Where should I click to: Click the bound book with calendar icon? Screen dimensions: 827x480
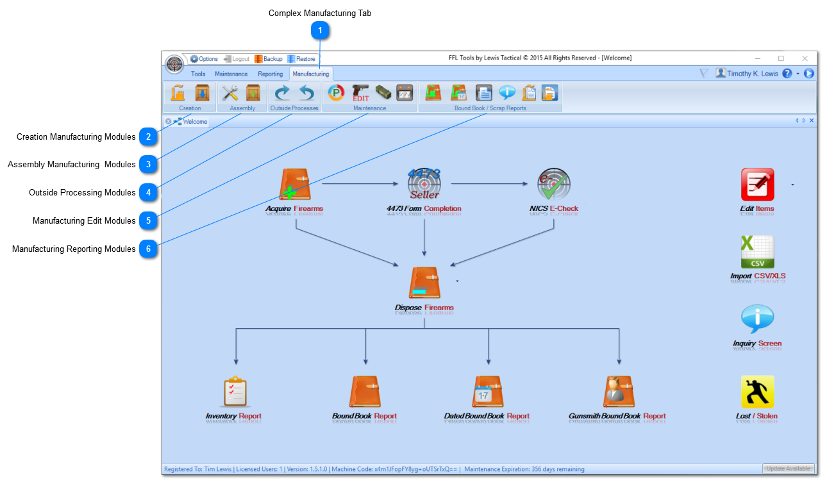(458, 94)
